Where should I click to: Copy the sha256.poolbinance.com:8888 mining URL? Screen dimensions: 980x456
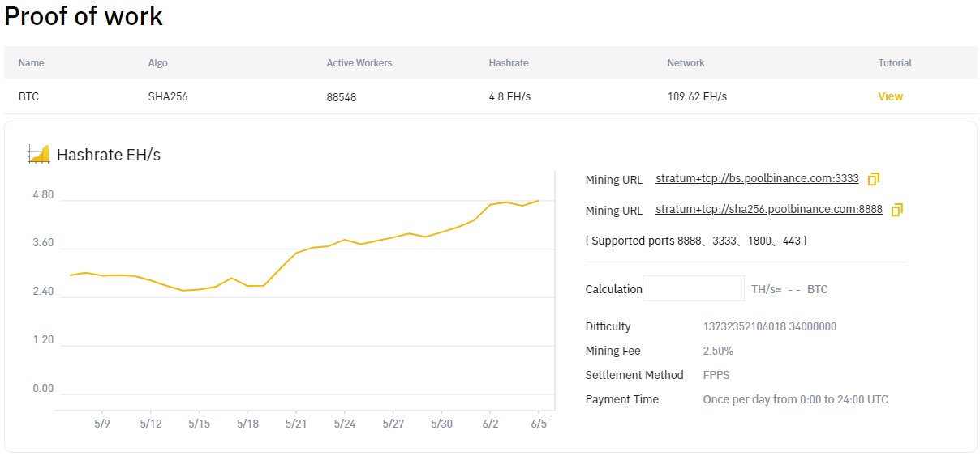point(896,210)
